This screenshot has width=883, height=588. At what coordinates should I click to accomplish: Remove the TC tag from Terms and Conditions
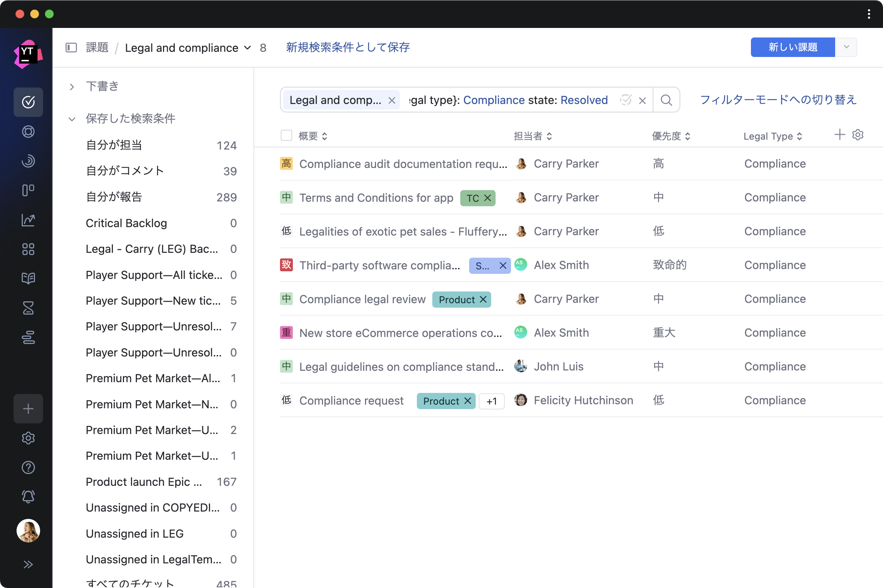[487, 198]
